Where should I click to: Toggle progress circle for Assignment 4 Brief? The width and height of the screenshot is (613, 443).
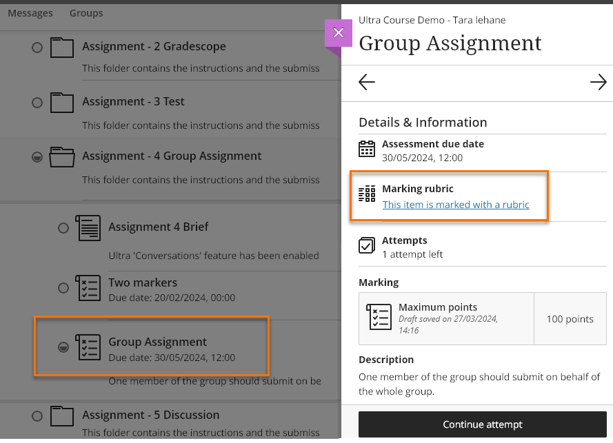[x=63, y=227]
